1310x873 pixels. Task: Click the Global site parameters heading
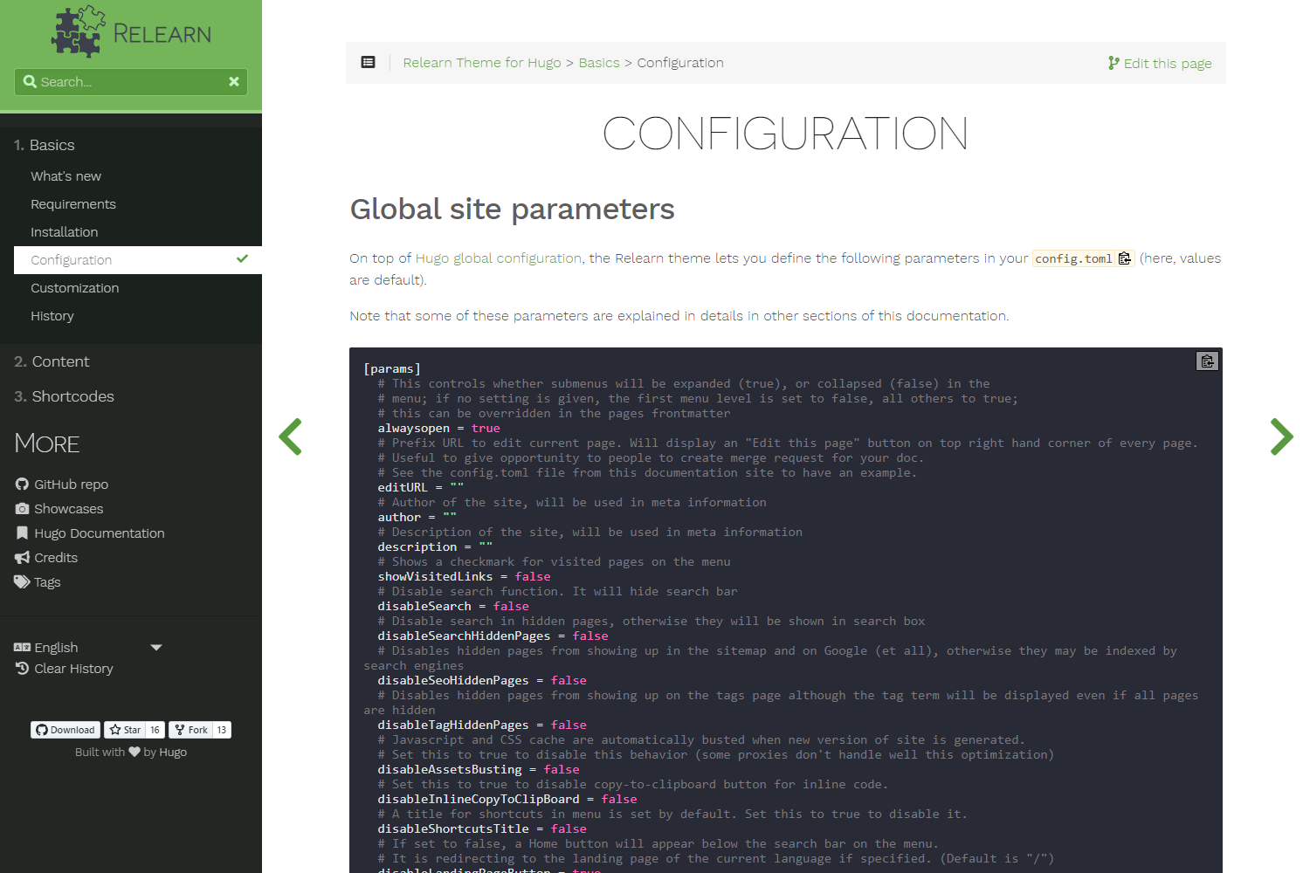[512, 210]
